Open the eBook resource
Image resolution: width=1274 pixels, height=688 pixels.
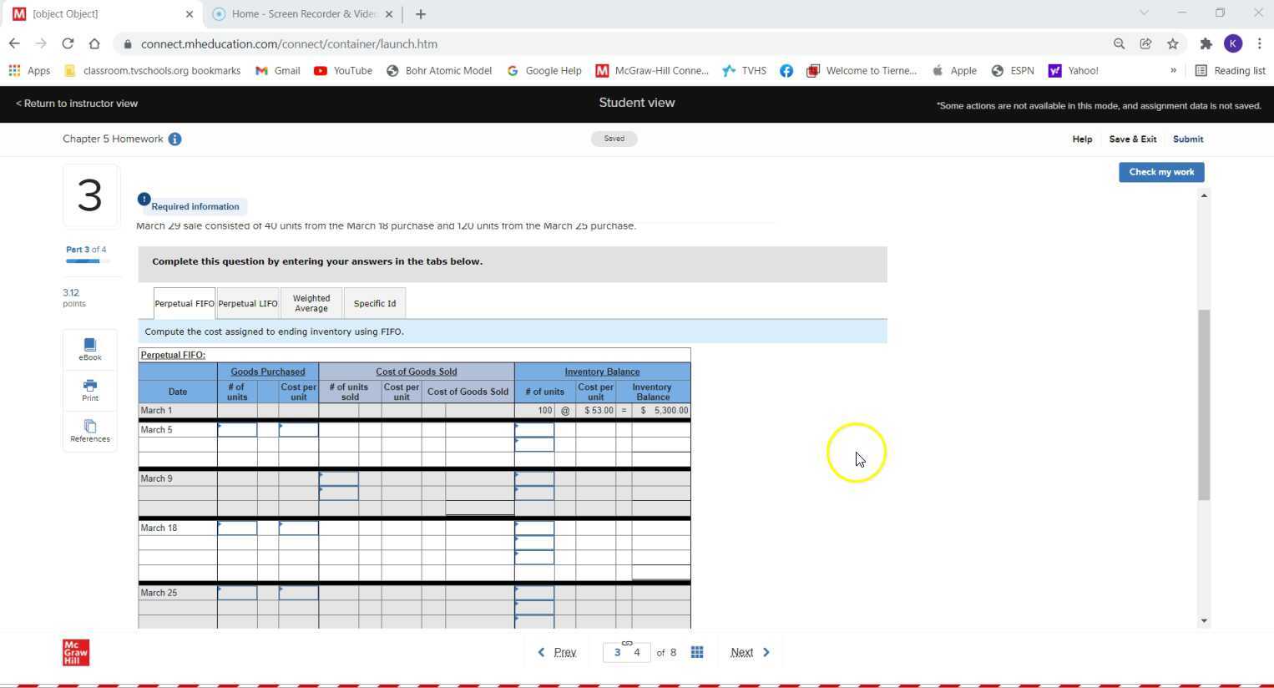[x=90, y=349]
